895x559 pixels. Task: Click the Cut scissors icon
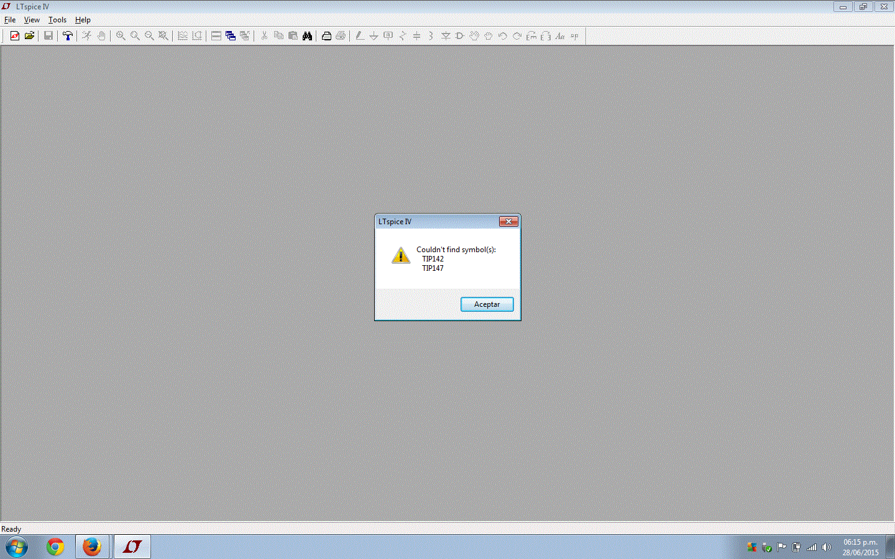pos(264,36)
